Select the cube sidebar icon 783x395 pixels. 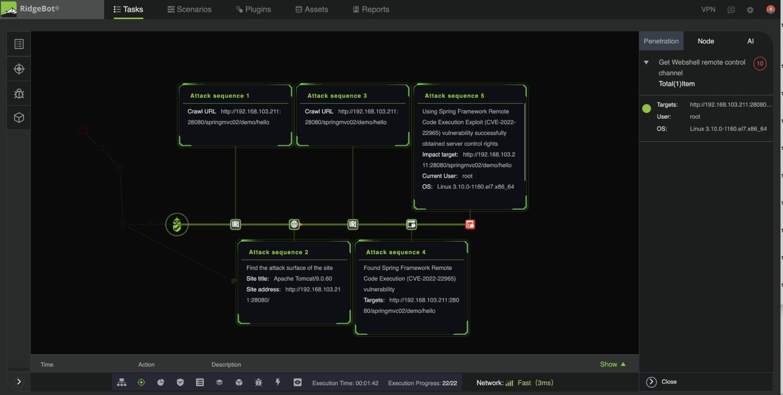19,118
